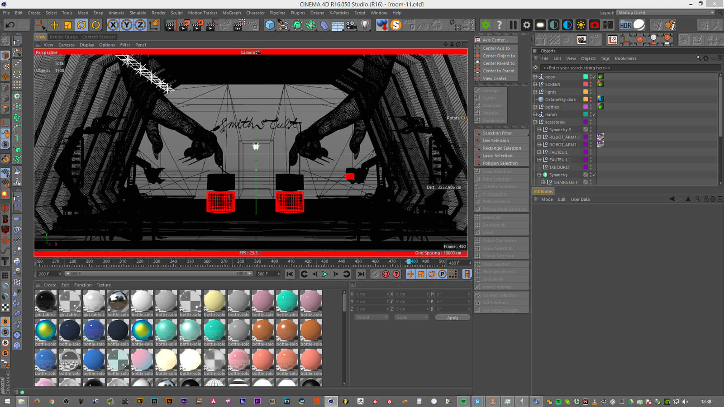Add a cube primitive object
724x407 pixels.
click(x=270, y=25)
